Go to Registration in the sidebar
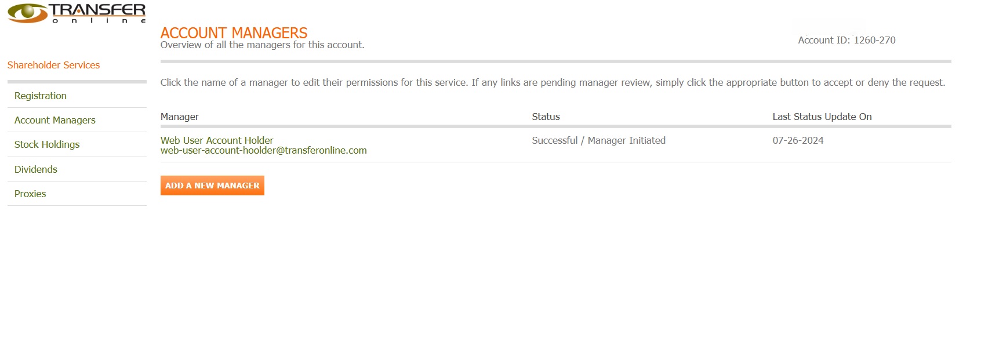This screenshot has width=981, height=345. coord(41,96)
